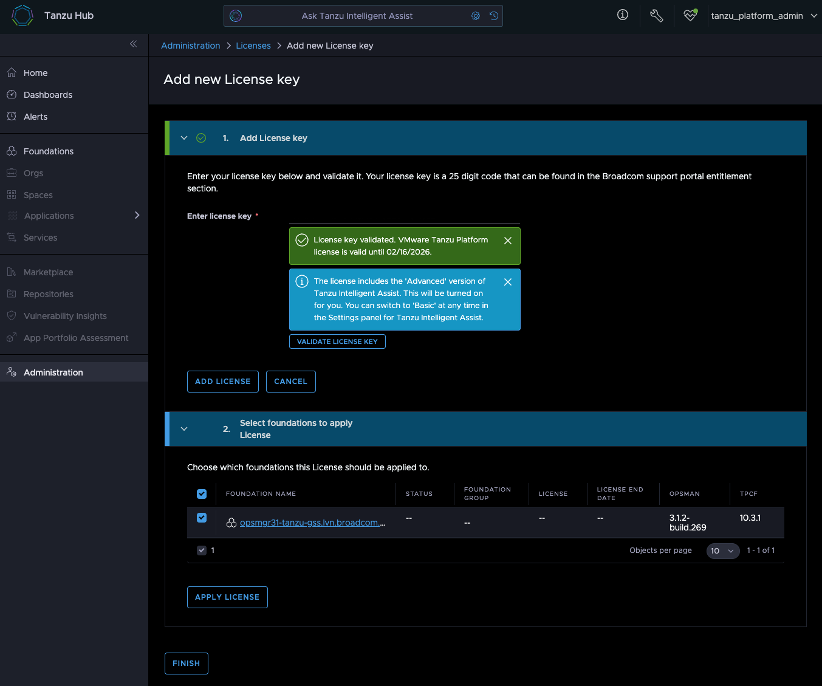Image resolution: width=822 pixels, height=686 pixels.
Task: Close the Advanced Intelligent Assist info banner
Action: (x=508, y=282)
